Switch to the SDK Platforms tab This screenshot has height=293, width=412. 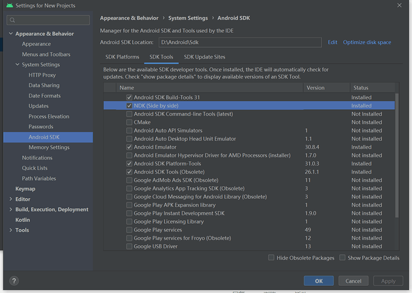coord(122,57)
